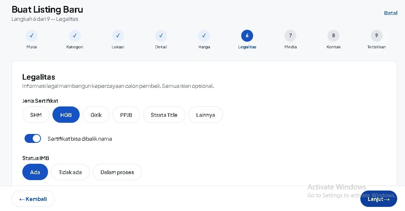This screenshot has height=211, width=405.
Task: Toggle Sertifikat bisa dibalik nama switch
Action: [33, 139]
